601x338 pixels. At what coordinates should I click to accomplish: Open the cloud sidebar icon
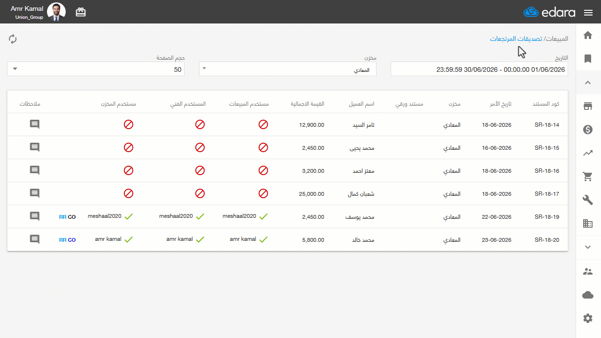tap(588, 295)
